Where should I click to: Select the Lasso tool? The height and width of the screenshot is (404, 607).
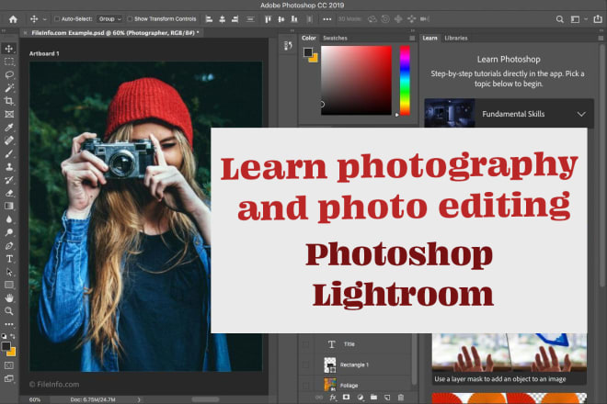point(9,74)
